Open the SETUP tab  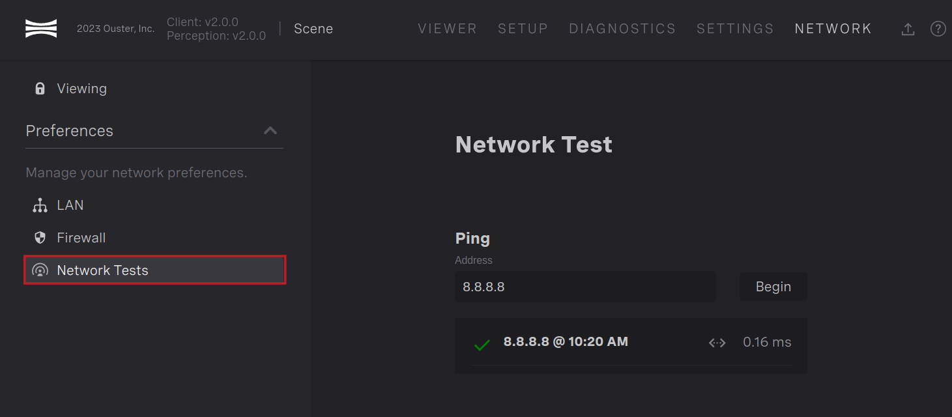coord(523,29)
